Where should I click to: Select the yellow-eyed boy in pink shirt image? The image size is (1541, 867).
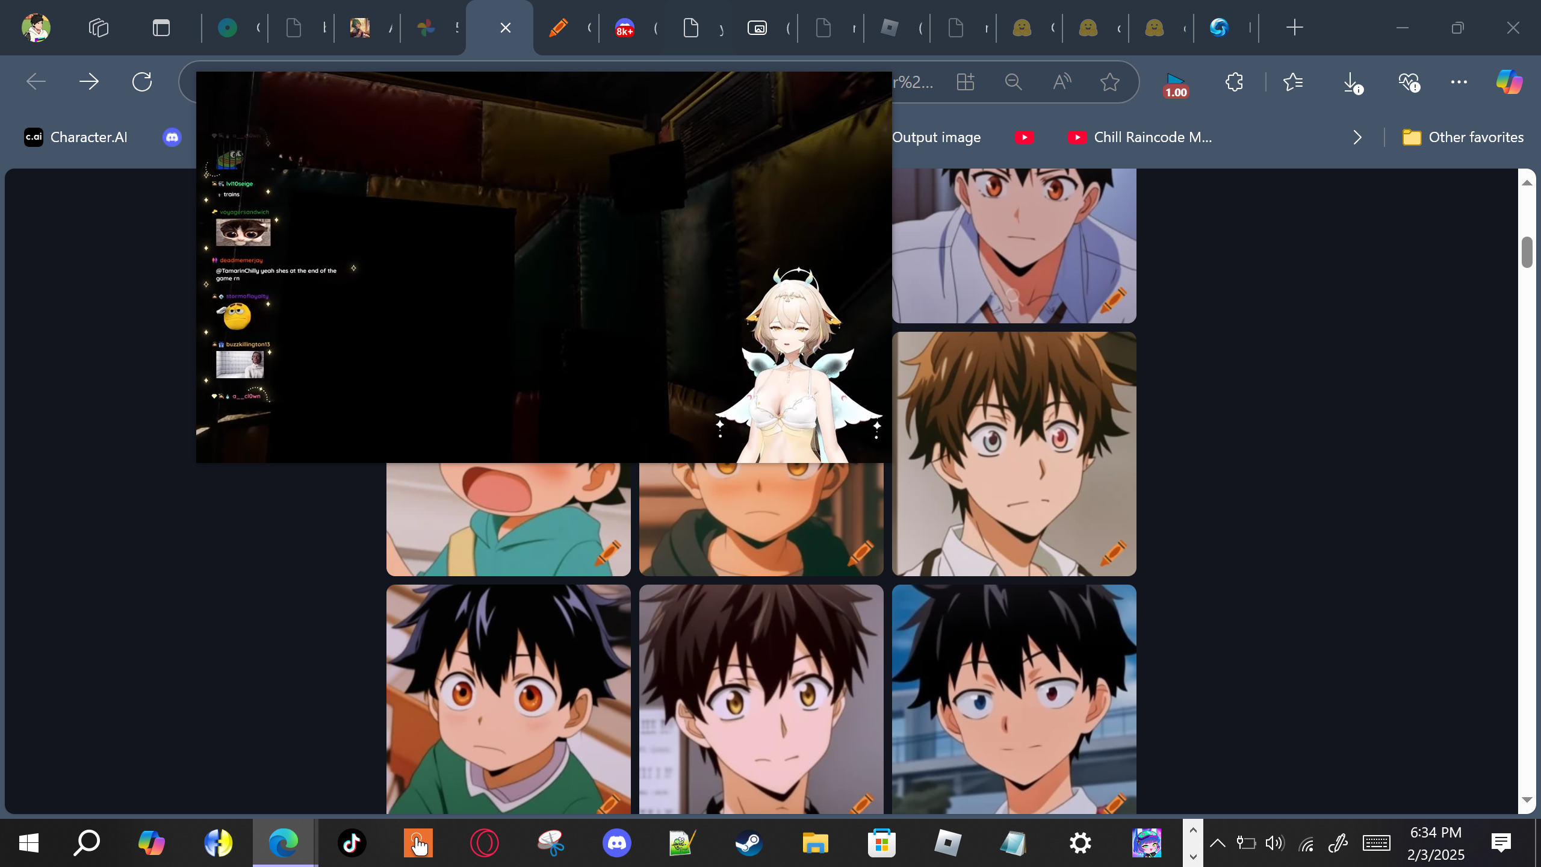click(761, 700)
